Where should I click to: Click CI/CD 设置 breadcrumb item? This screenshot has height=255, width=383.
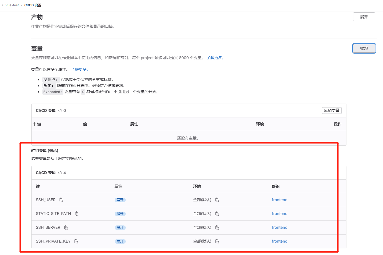click(x=33, y=5)
